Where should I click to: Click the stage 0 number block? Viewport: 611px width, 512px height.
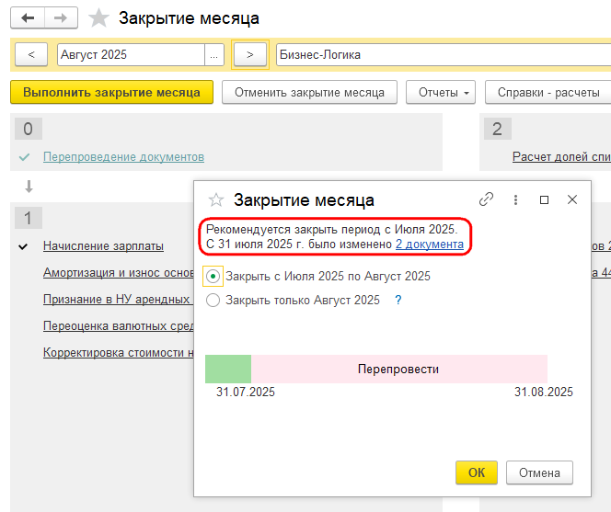28,129
